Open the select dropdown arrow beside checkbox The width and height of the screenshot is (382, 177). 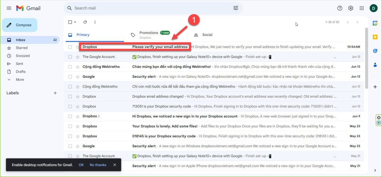tap(75, 22)
